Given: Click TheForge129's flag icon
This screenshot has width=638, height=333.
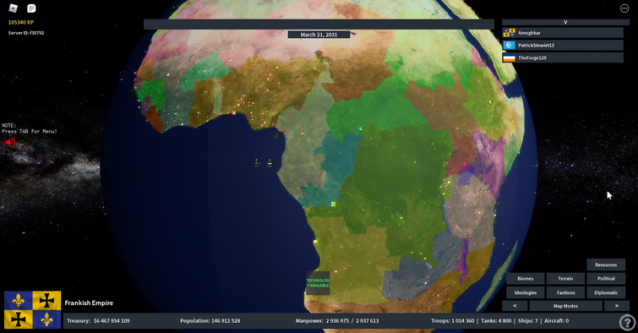Looking at the screenshot, I should click(x=509, y=57).
